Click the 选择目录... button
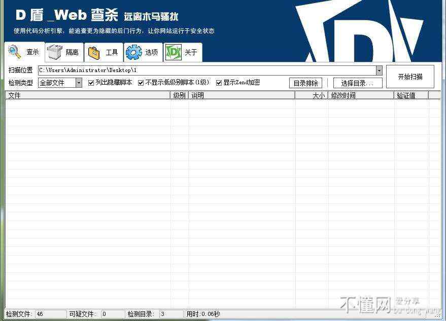Screen dimensions: 446x321 tap(358, 83)
